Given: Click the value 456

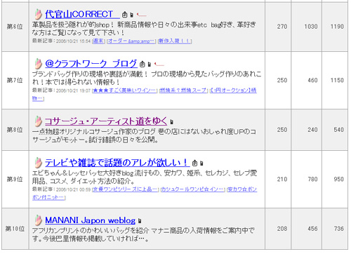Looking at the screenshot, I should (x=312, y=229).
